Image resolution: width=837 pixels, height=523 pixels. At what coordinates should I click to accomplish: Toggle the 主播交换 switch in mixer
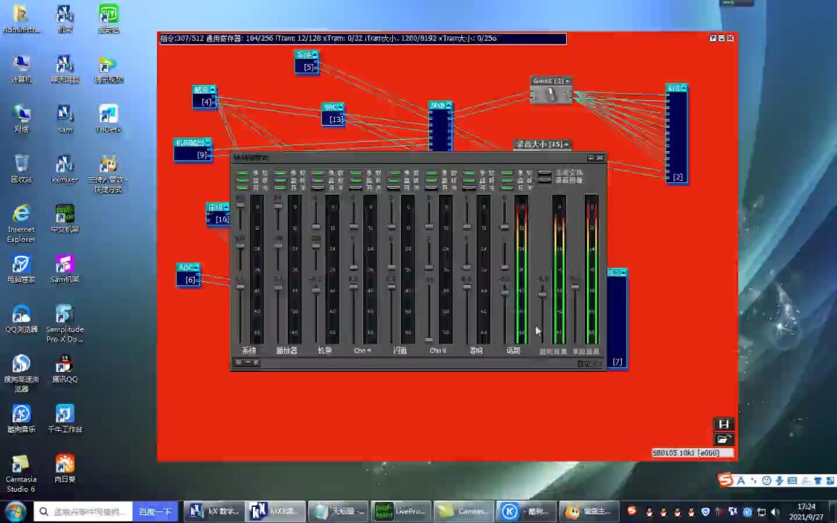pyautogui.click(x=544, y=173)
